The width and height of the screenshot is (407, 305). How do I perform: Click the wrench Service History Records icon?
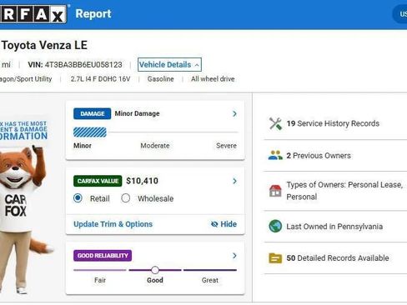tap(275, 123)
